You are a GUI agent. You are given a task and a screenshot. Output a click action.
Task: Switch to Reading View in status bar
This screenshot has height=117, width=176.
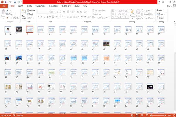tap(142, 115)
